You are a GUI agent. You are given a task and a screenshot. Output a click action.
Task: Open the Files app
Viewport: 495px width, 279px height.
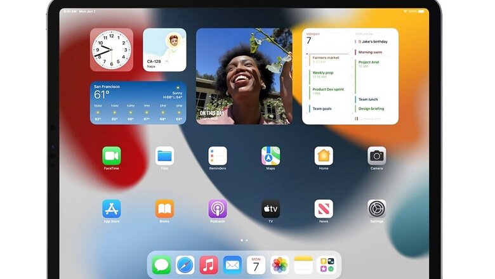[164, 156]
